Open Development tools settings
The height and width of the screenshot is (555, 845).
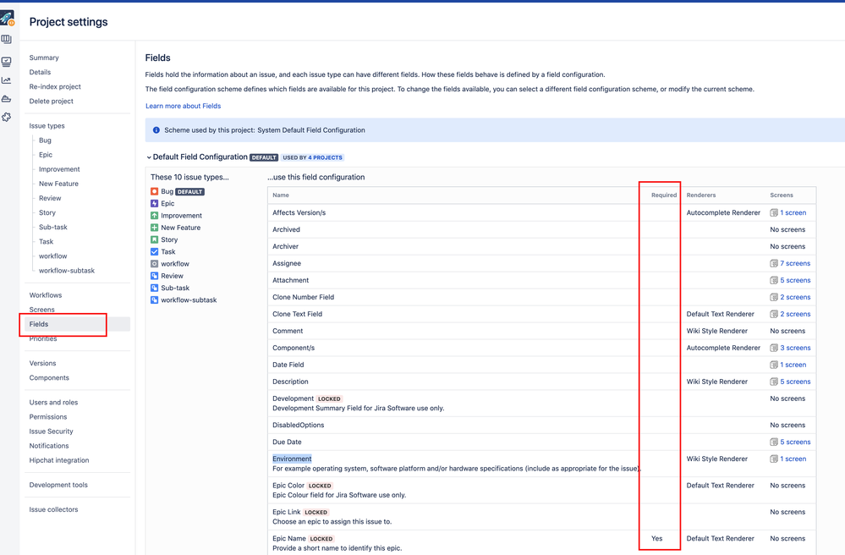(x=58, y=485)
